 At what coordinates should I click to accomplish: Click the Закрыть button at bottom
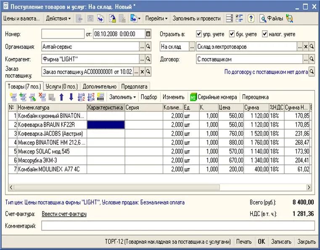point(307,242)
